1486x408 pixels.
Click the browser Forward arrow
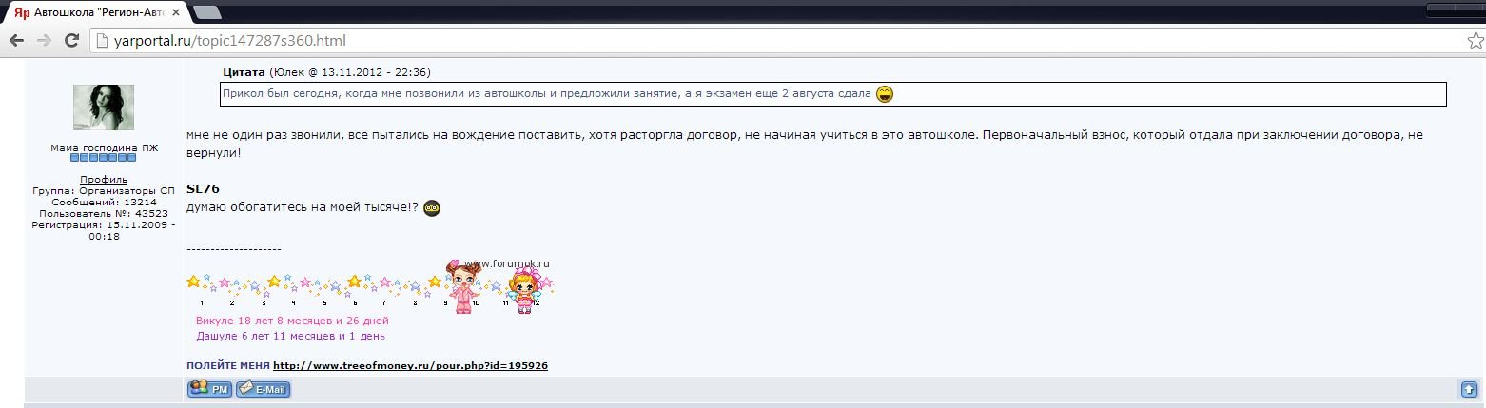(44, 41)
